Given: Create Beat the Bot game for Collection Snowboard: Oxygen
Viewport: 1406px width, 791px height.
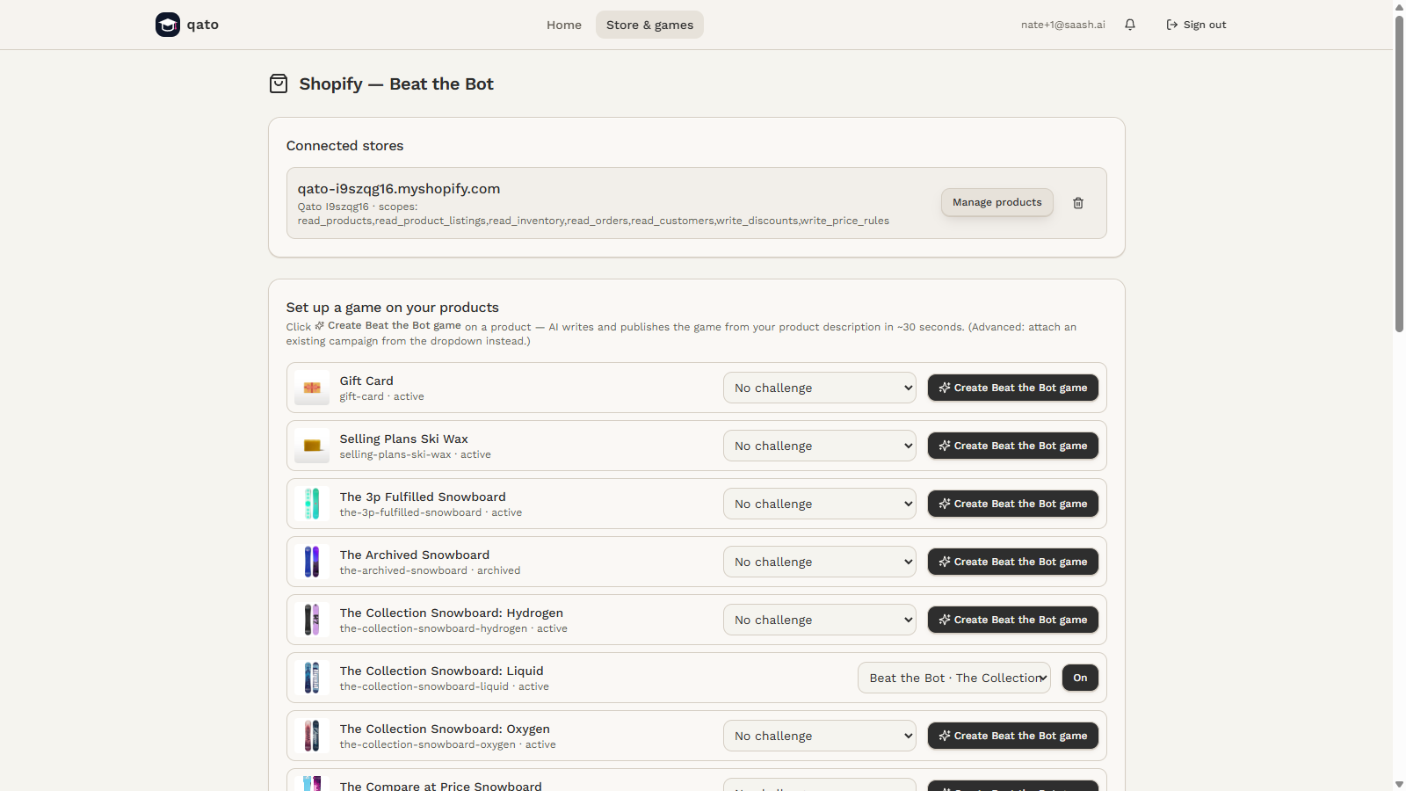Looking at the screenshot, I should coord(1013,736).
